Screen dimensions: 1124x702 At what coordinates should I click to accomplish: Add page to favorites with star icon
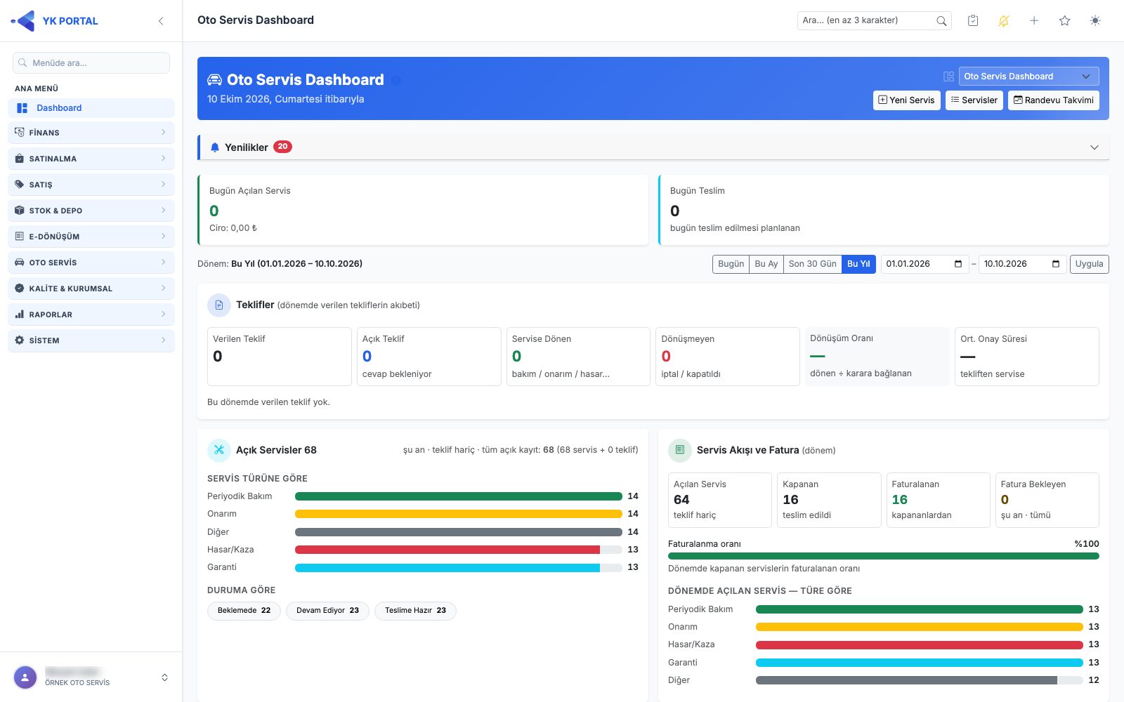pos(1064,20)
